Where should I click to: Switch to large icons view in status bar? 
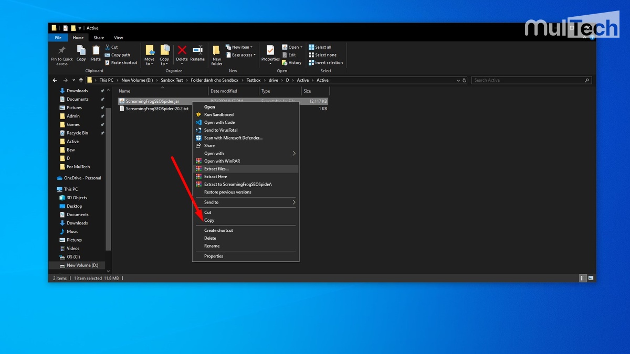591,278
